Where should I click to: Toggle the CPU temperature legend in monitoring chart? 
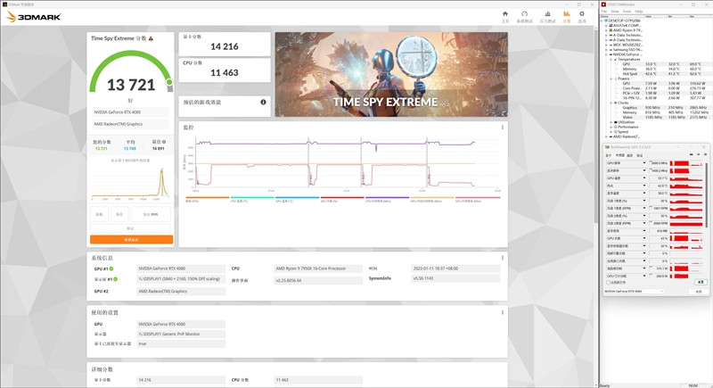(252, 200)
